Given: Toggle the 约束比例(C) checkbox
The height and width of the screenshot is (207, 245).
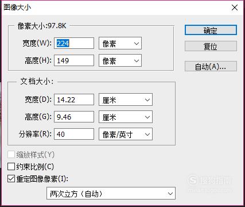Looking at the screenshot, I should tap(11, 166).
